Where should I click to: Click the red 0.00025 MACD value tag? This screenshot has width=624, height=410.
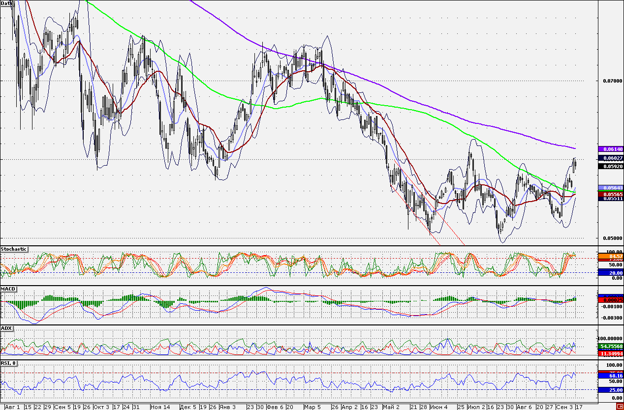[610, 299]
